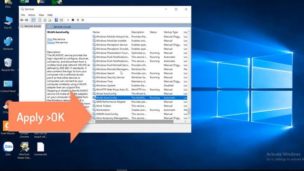Click the Disabled startup type of Windows Update
Image resolution: width=304 pixels, height=171 pixels.
169,85
